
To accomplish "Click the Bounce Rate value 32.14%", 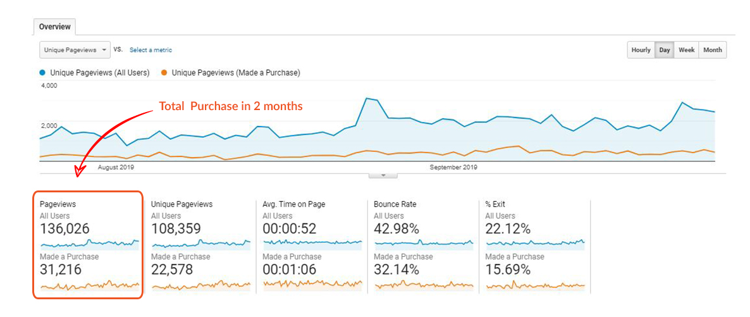I will point(397,270).
